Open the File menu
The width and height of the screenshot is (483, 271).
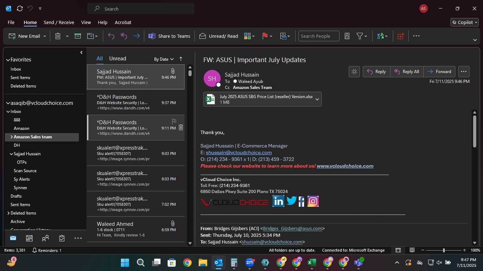coord(11,22)
